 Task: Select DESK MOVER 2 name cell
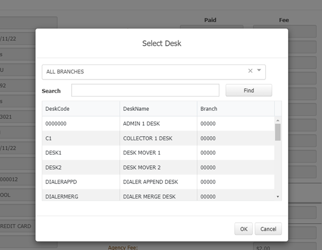[x=158, y=168]
